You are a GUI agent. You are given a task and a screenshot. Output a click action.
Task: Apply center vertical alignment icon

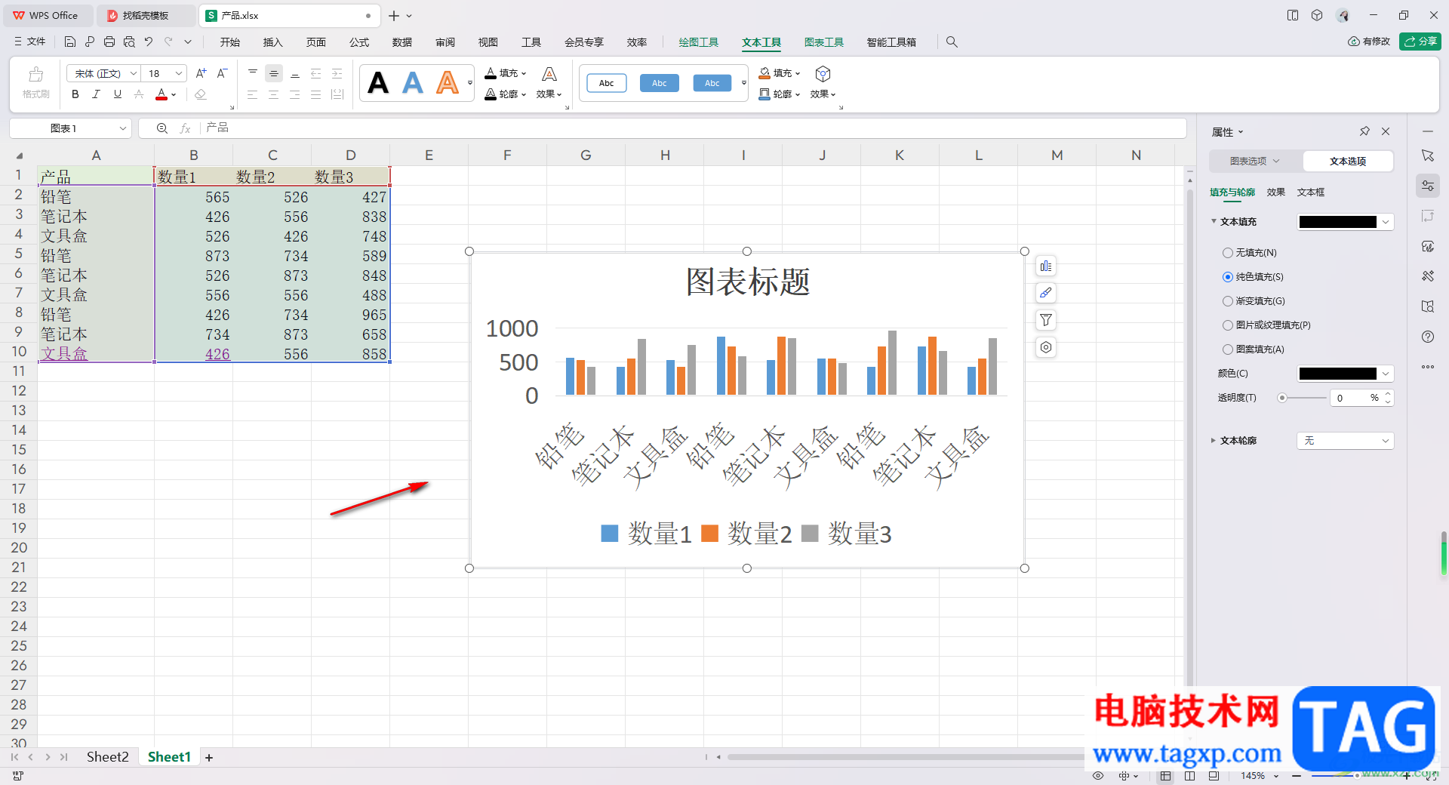pos(274,73)
